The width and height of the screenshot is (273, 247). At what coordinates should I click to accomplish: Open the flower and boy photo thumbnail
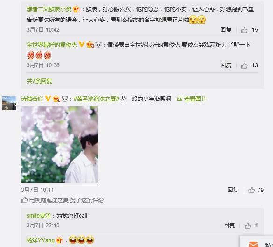[x=59, y=145]
